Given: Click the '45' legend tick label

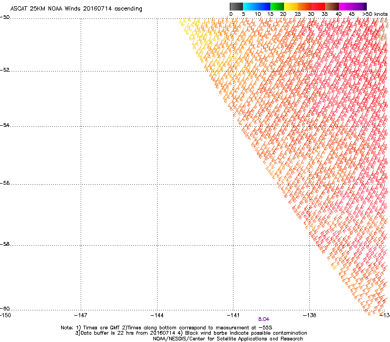Looking at the screenshot, I should click(352, 14).
